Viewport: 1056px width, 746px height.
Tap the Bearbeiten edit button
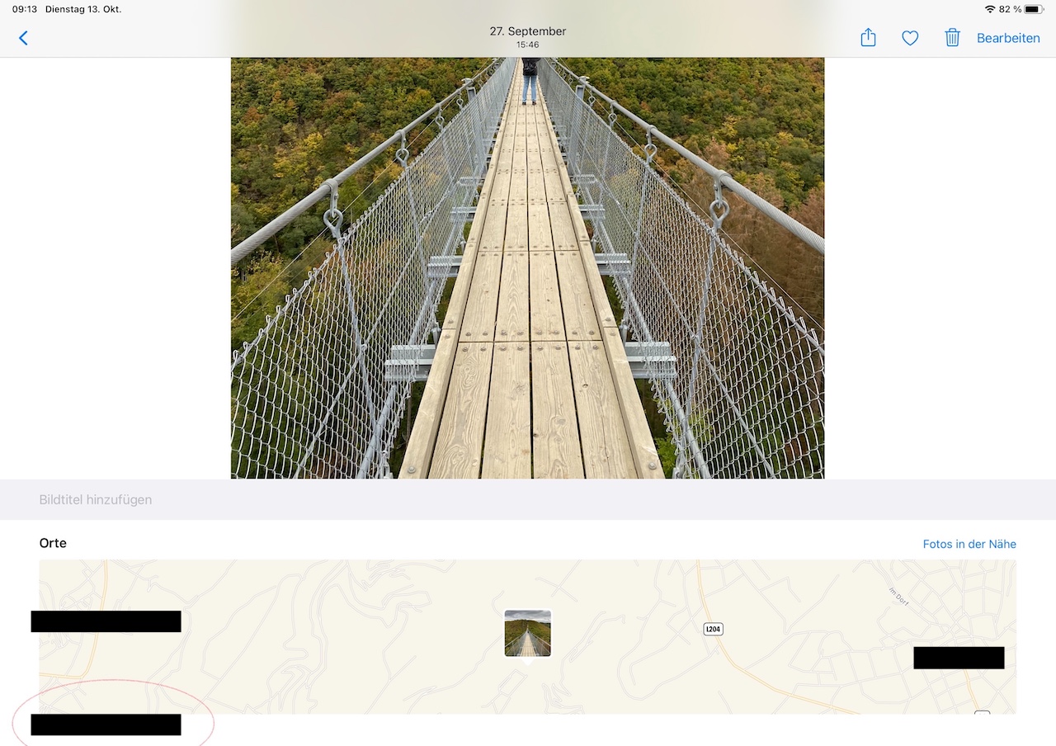coord(1008,38)
